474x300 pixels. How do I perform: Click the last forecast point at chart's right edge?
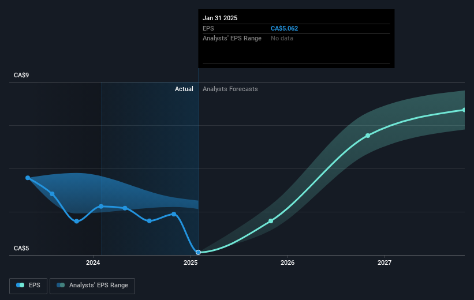click(464, 110)
